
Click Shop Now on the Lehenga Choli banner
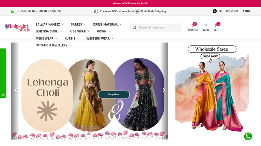(114, 94)
